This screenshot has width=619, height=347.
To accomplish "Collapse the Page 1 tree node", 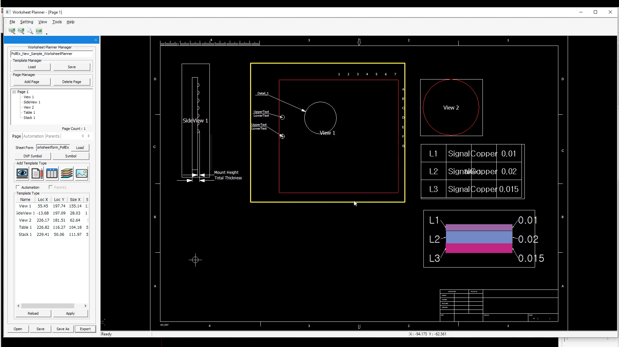I will tap(13, 92).
